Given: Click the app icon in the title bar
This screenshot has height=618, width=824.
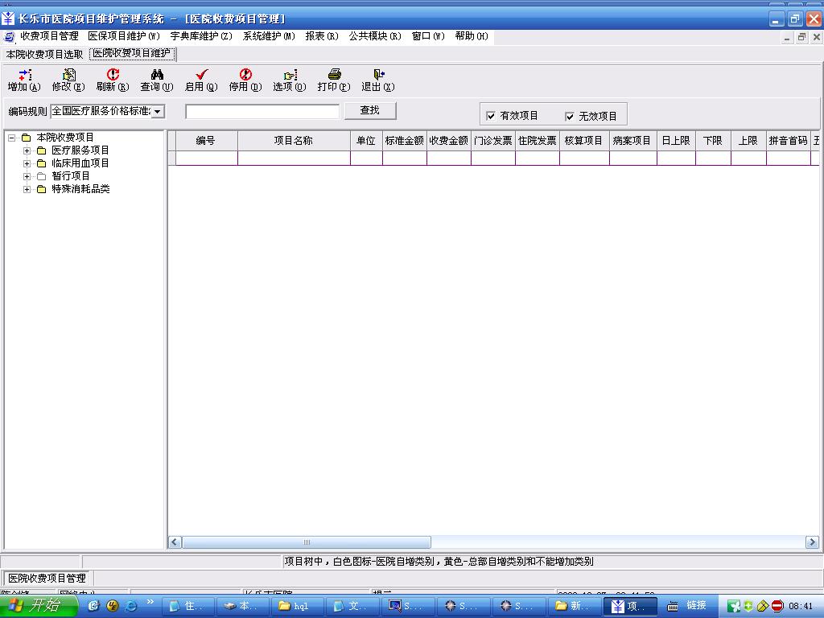Looking at the screenshot, I should click(8, 19).
